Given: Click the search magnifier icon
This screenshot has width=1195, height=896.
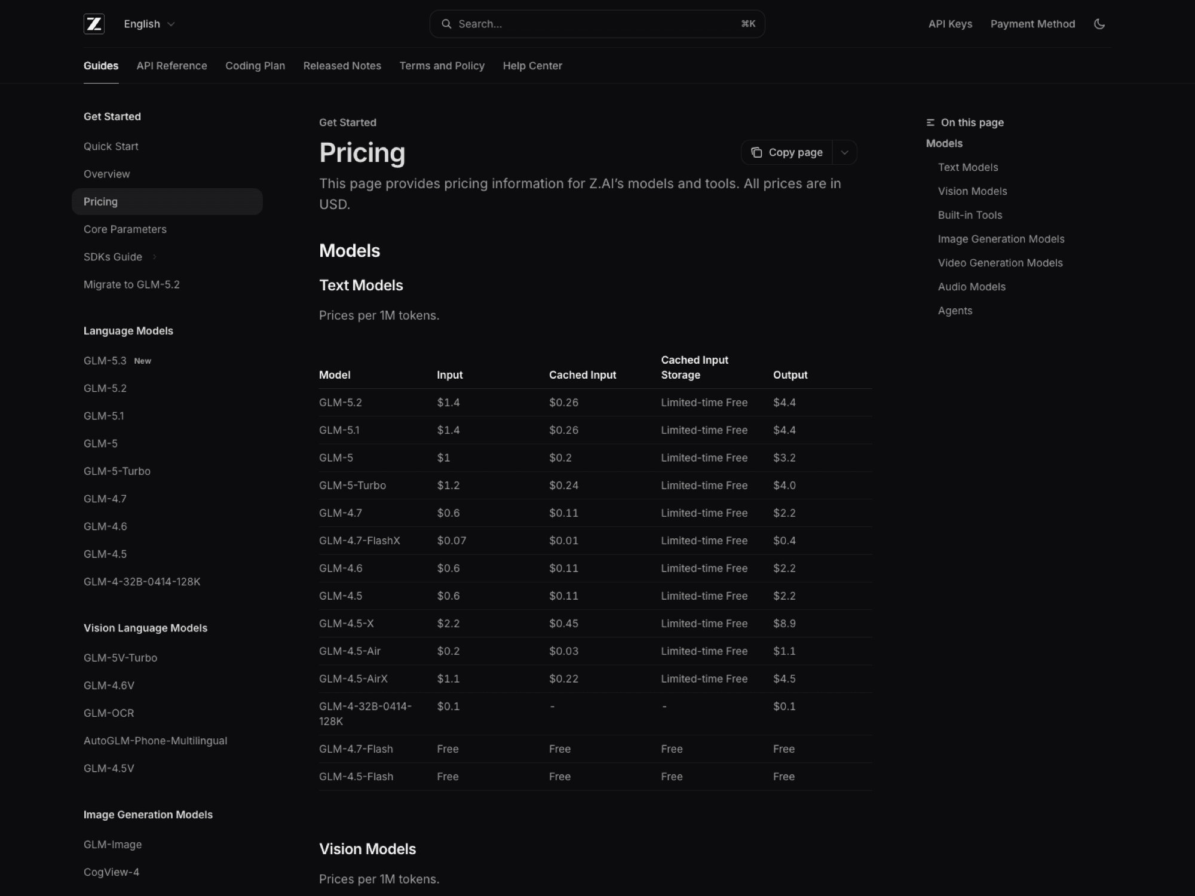Looking at the screenshot, I should pyautogui.click(x=446, y=24).
